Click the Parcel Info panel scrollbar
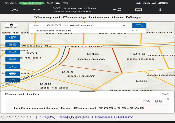The height and width of the screenshot is (123, 175). [168, 99]
